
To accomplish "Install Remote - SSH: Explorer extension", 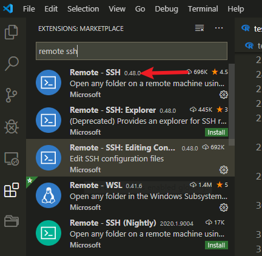I will click(217, 132).
